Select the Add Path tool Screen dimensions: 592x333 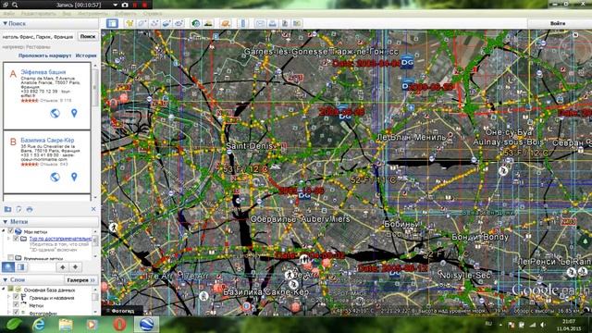[154, 23]
